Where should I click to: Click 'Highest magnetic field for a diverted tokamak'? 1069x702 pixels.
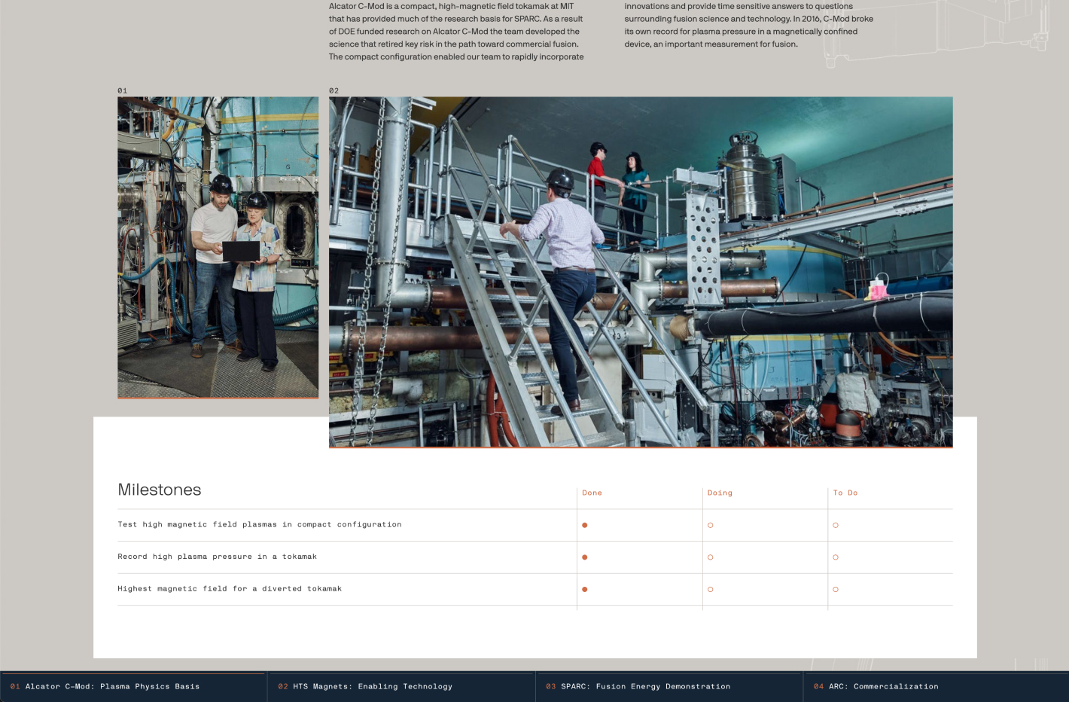pos(230,589)
